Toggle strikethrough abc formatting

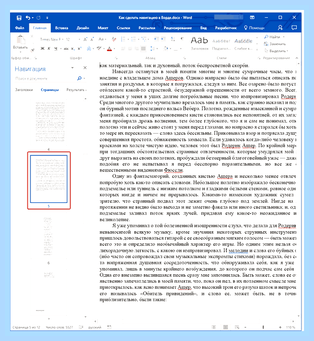click(66, 49)
